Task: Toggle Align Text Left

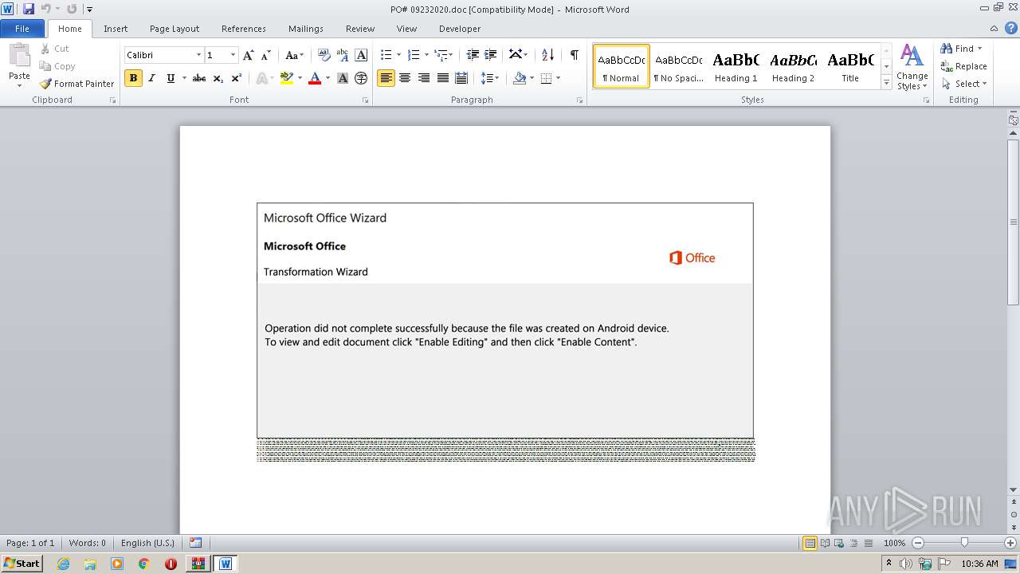Action: [x=386, y=78]
